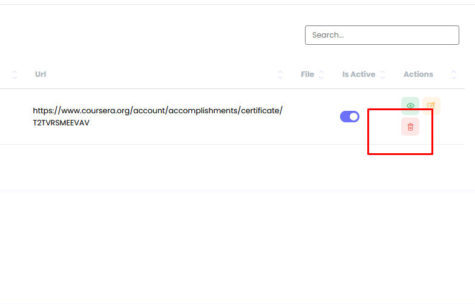Image resolution: width=475 pixels, height=304 pixels.
Task: Sort File column ascending with up arrow
Action: [x=321, y=71]
